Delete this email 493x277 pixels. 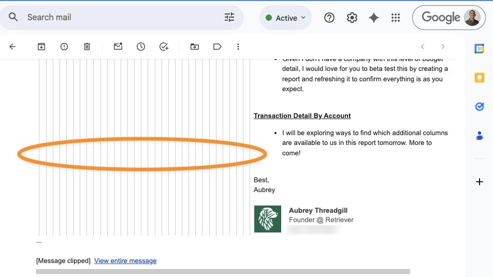tap(87, 47)
